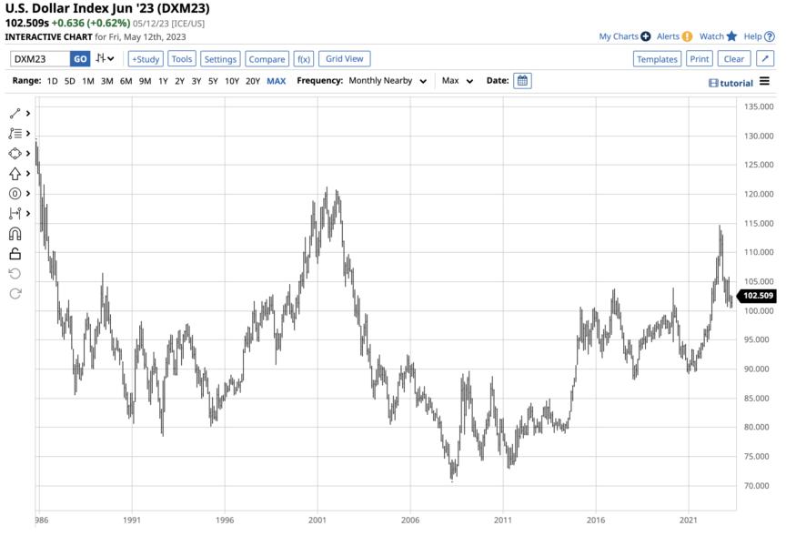Select the measure range tool icon
The image size is (796, 546).
tap(15, 213)
